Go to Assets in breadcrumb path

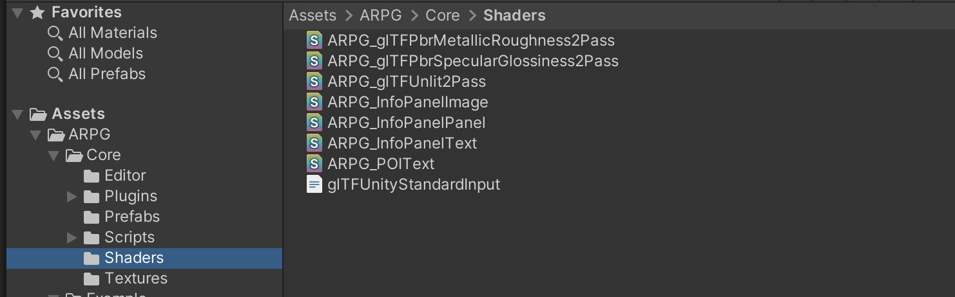coord(313,15)
